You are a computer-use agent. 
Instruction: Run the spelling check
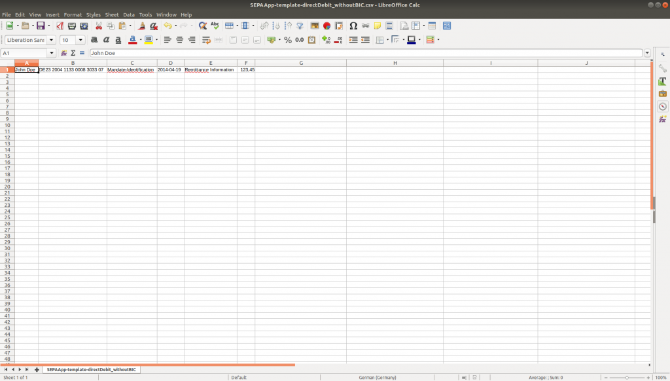click(215, 26)
